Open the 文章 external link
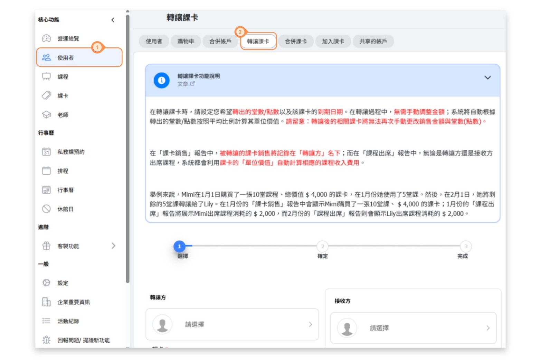 click(186, 84)
